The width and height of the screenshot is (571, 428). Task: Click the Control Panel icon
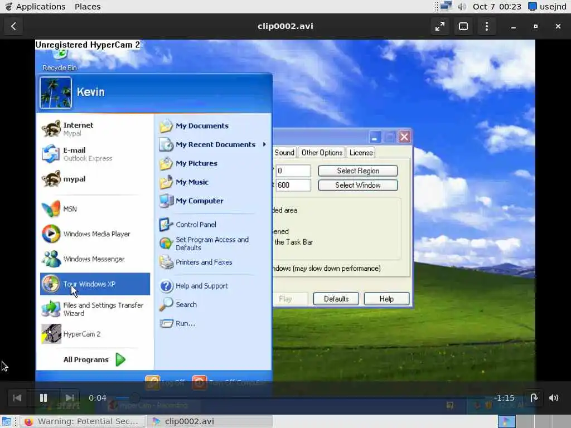tap(166, 225)
